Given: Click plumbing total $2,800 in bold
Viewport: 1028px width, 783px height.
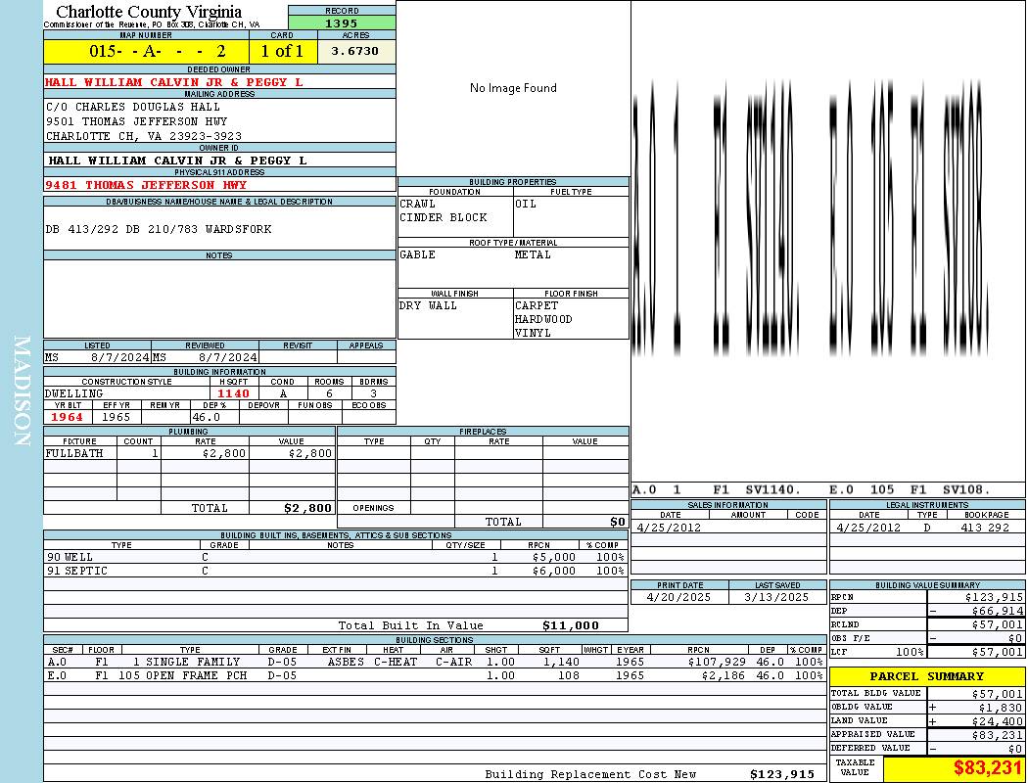Looking at the screenshot, I should tap(307, 508).
